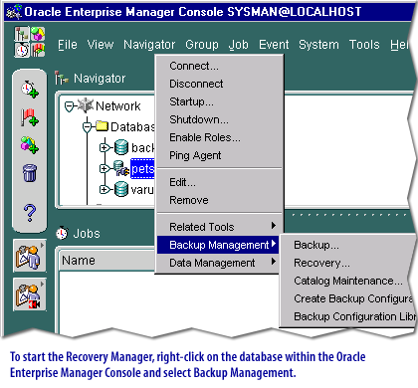Choose Shutdown... from context menu
This screenshot has width=418, height=388.
[x=219, y=119]
